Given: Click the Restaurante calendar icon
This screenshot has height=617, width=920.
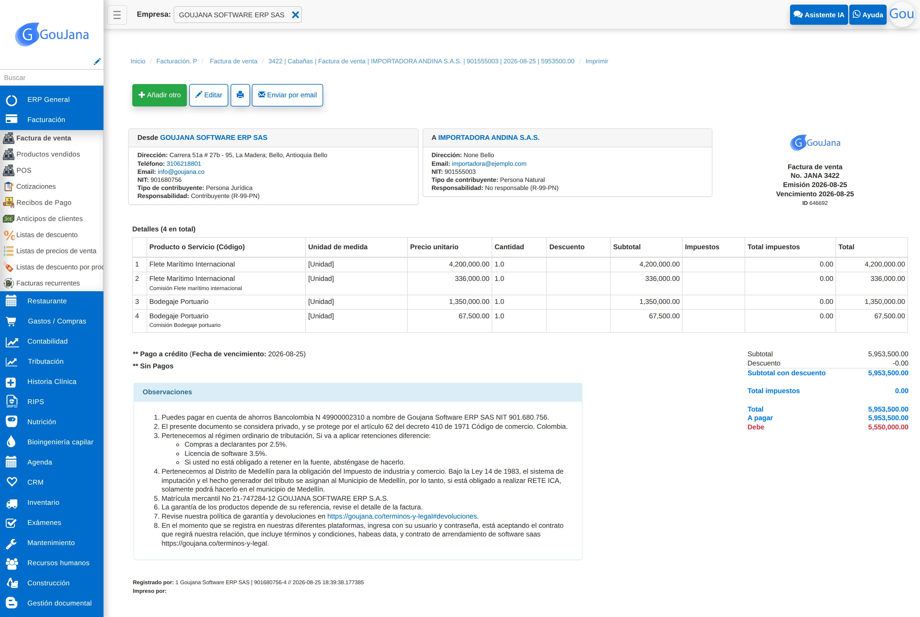Looking at the screenshot, I should point(11,301).
